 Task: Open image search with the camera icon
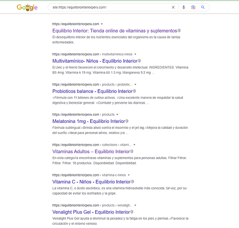tap(193, 7)
